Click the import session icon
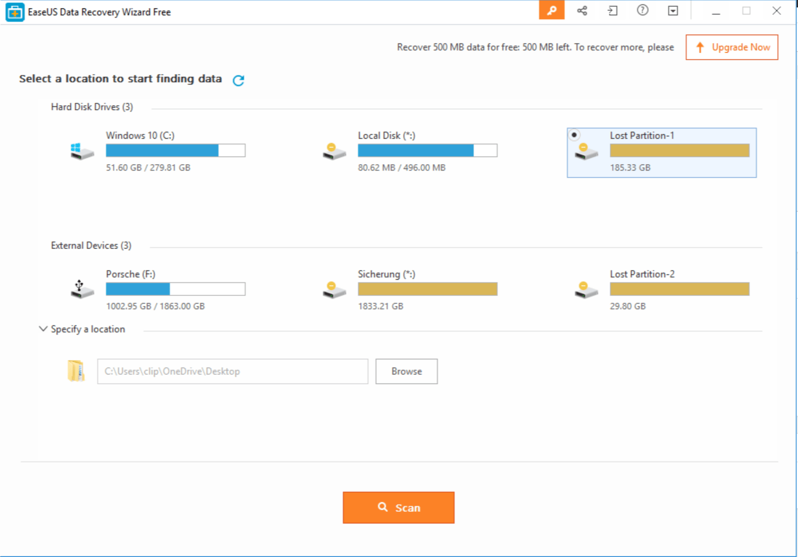Screen dimensions: 798x557 612,11
